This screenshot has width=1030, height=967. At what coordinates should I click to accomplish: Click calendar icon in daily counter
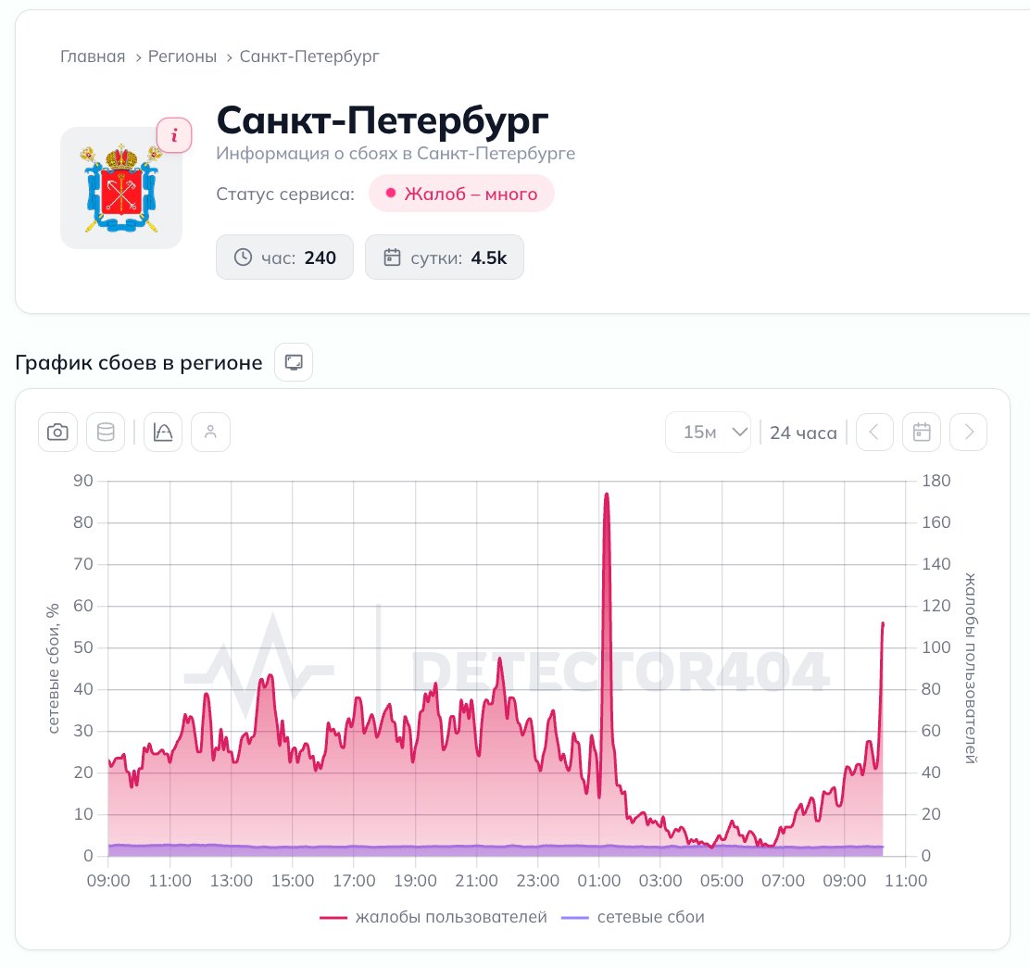(392, 257)
